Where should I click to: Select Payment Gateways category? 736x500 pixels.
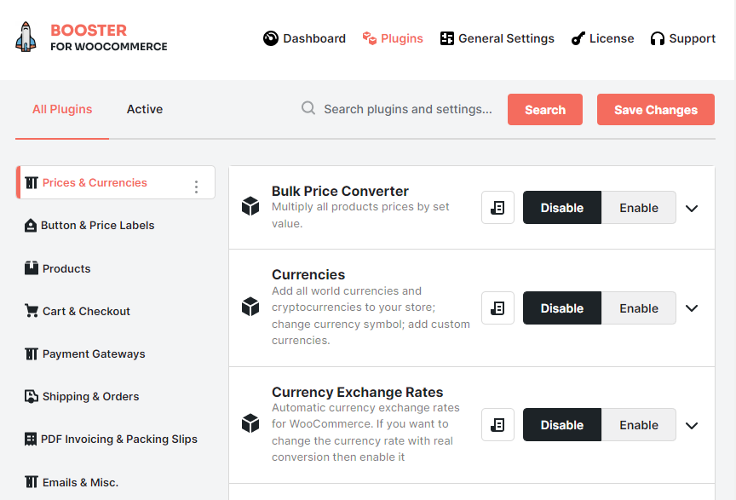(85, 354)
